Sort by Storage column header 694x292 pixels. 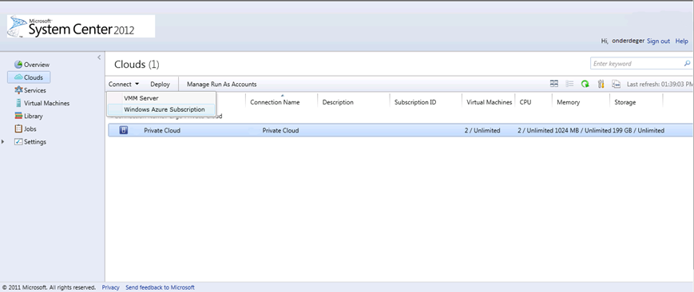click(625, 102)
